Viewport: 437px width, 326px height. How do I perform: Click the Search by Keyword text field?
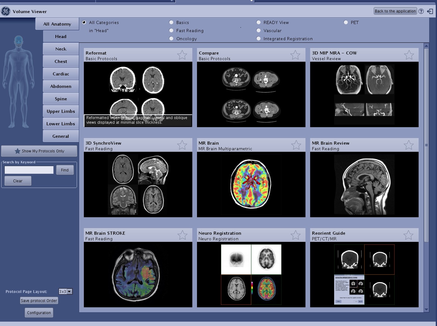coord(29,170)
